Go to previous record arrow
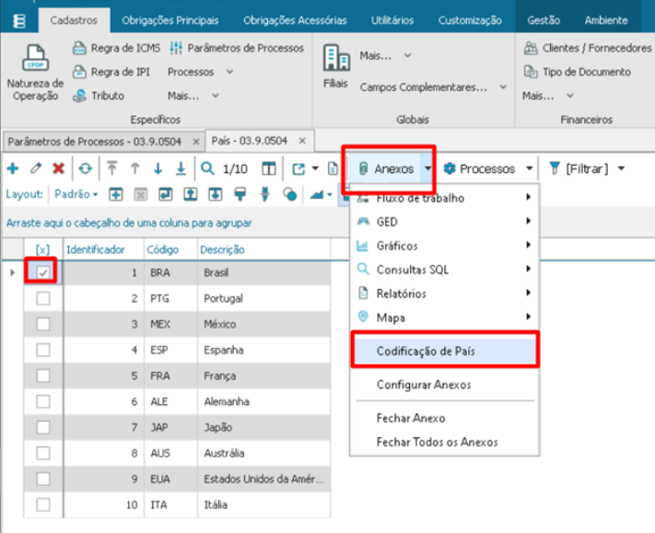The width and height of the screenshot is (655, 533). (x=135, y=168)
